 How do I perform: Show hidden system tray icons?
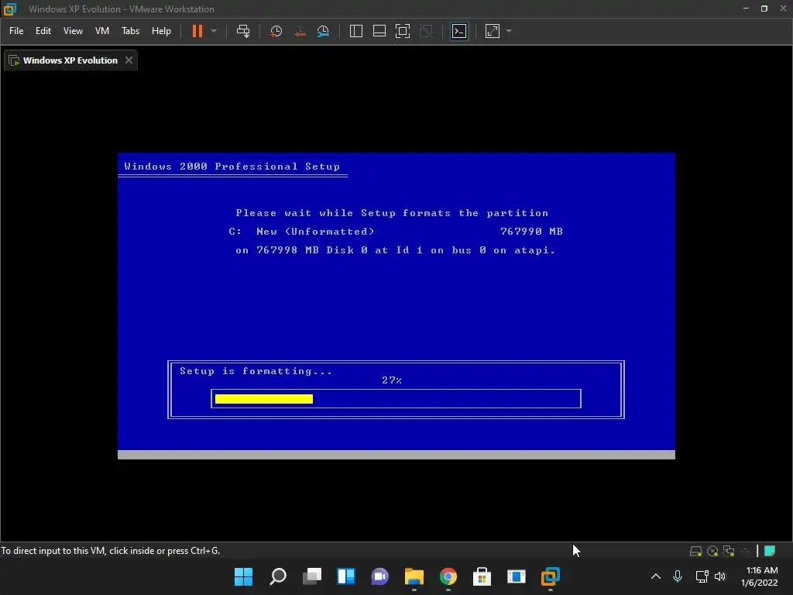(656, 576)
